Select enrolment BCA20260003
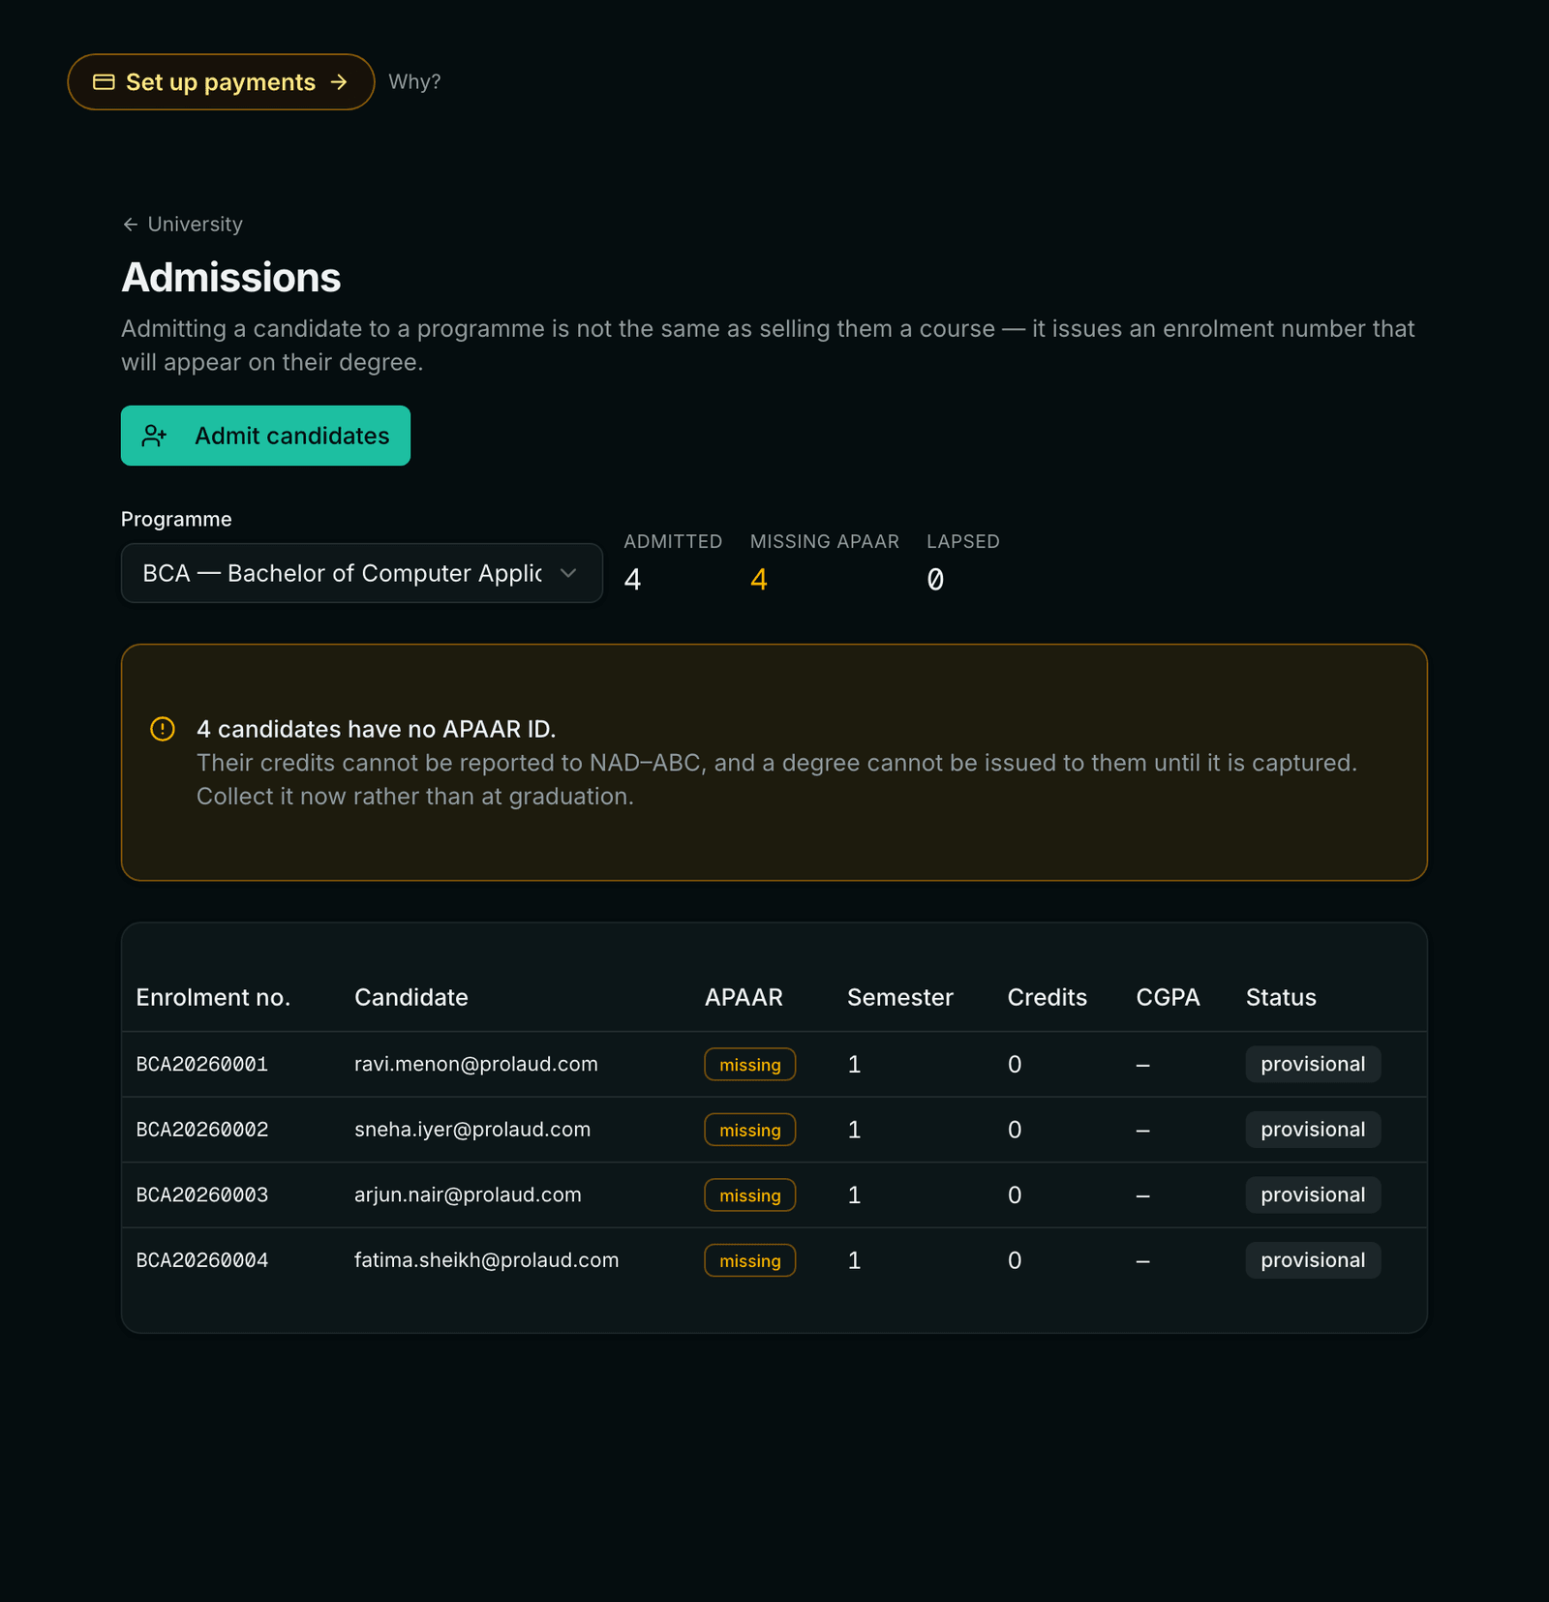The image size is (1549, 1602). pyautogui.click(x=202, y=1195)
